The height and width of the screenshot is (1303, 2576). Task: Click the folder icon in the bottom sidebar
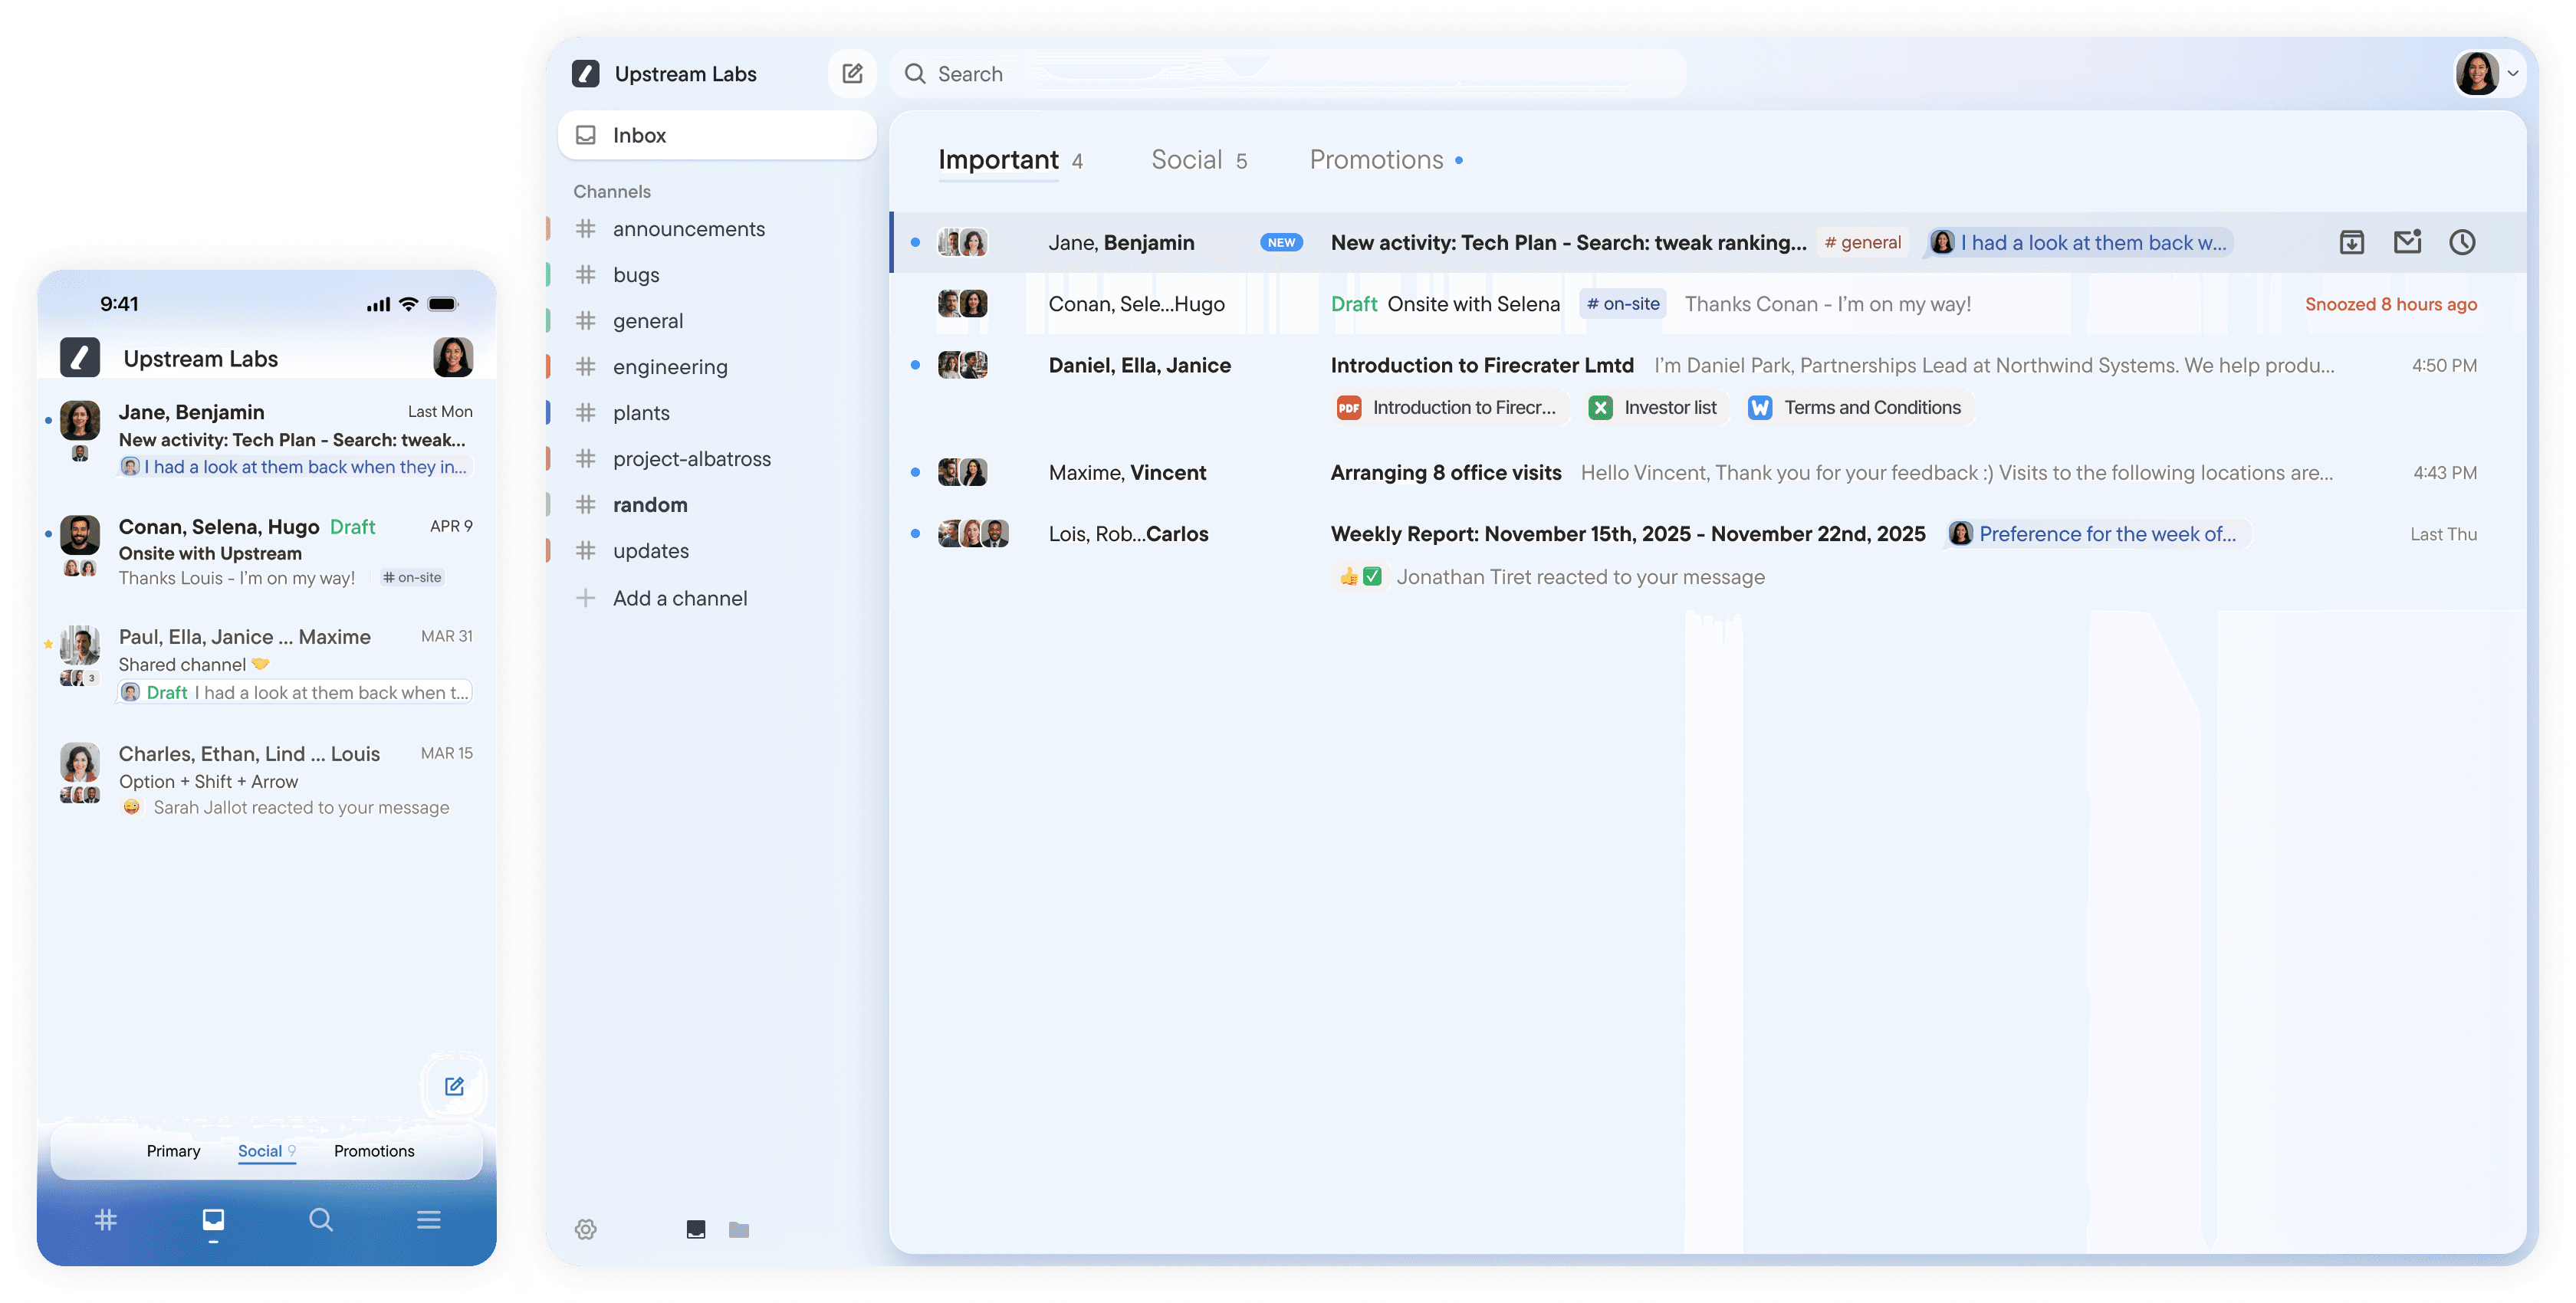coord(739,1229)
